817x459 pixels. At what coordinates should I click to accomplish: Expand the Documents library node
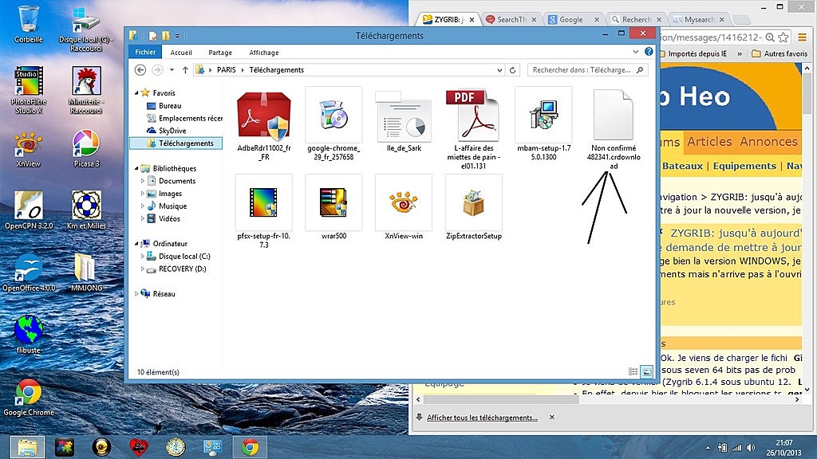(x=142, y=181)
